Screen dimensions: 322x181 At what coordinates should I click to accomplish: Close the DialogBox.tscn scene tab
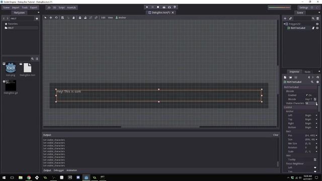pyautogui.click(x=173, y=13)
